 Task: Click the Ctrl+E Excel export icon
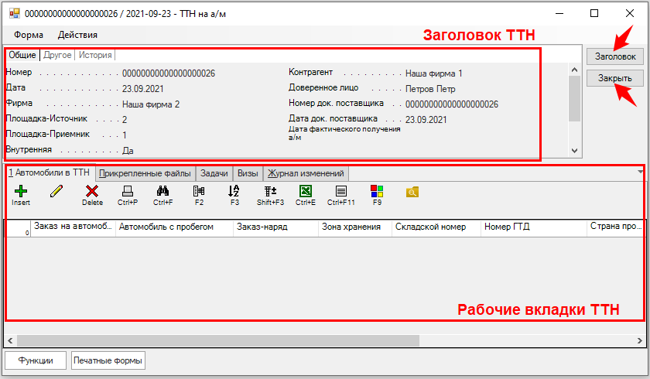point(306,191)
